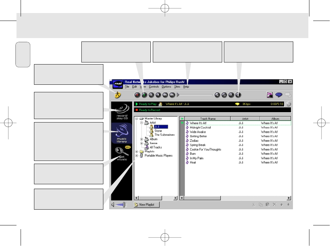
Task: Start recording with the red Record button
Action: (137, 95)
